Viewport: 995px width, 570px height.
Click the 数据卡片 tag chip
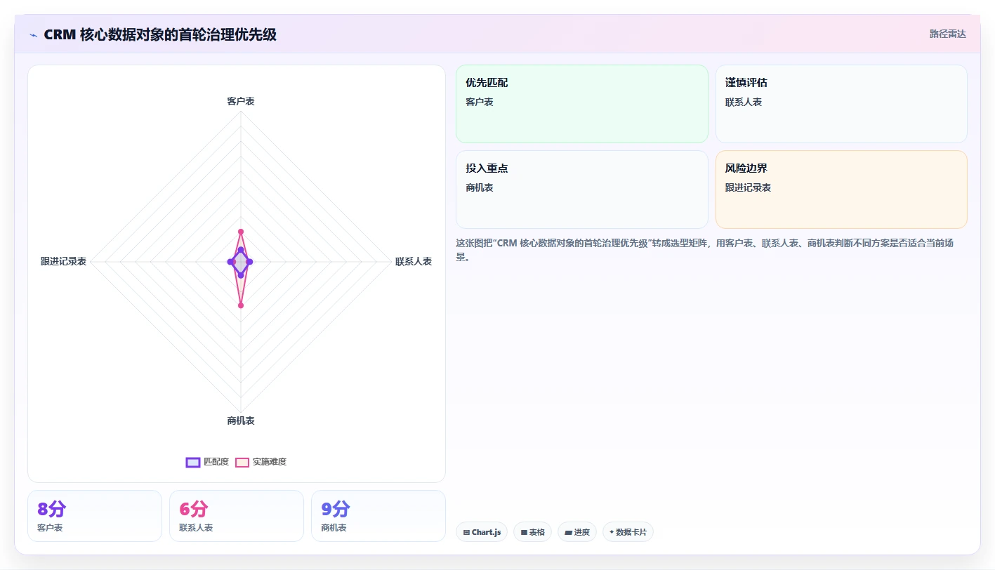pos(628,532)
